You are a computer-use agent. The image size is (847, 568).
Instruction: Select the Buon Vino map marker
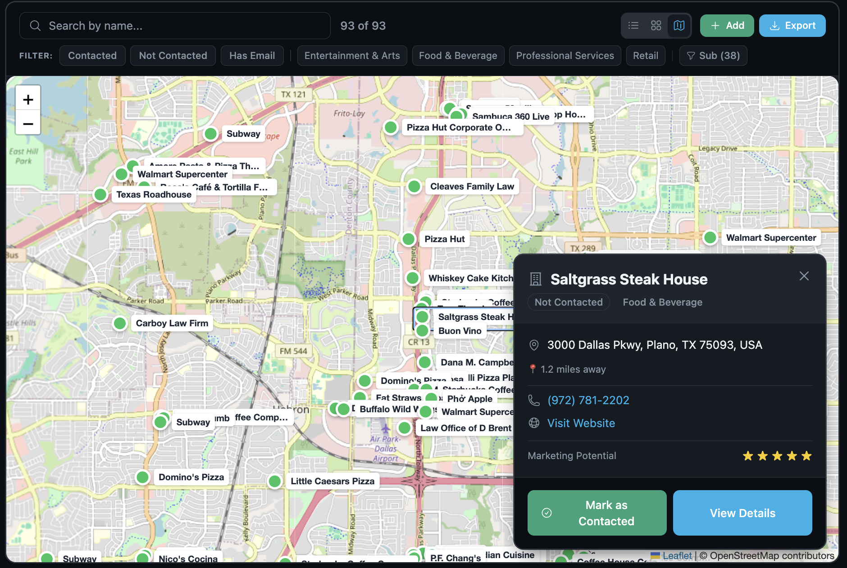[422, 331]
